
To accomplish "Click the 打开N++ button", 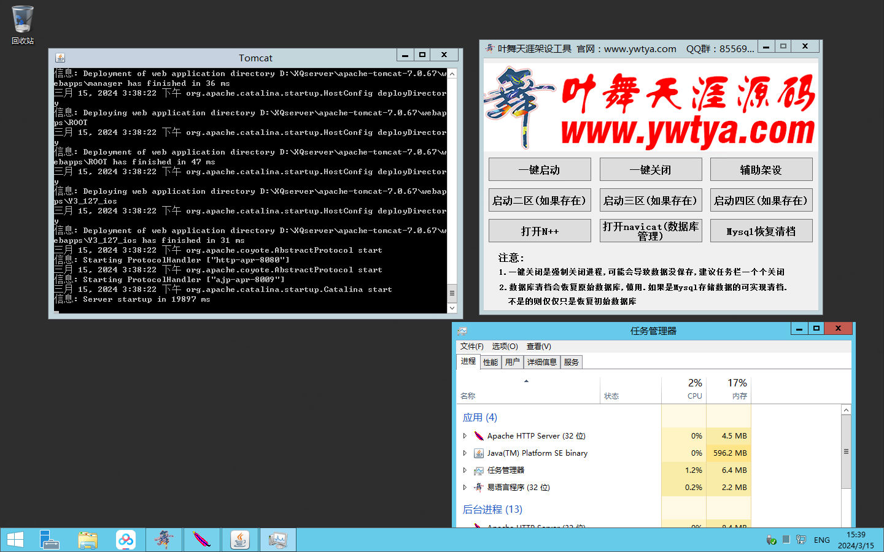I will (540, 231).
